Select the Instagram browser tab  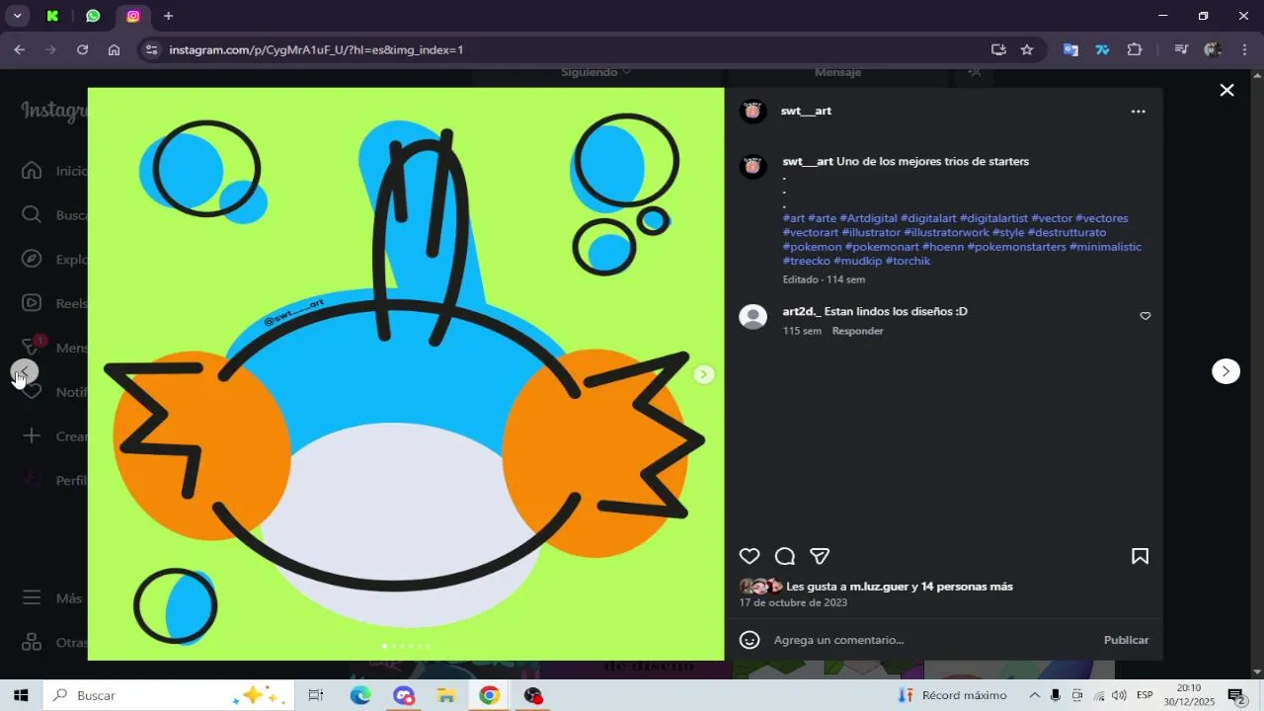[133, 16]
